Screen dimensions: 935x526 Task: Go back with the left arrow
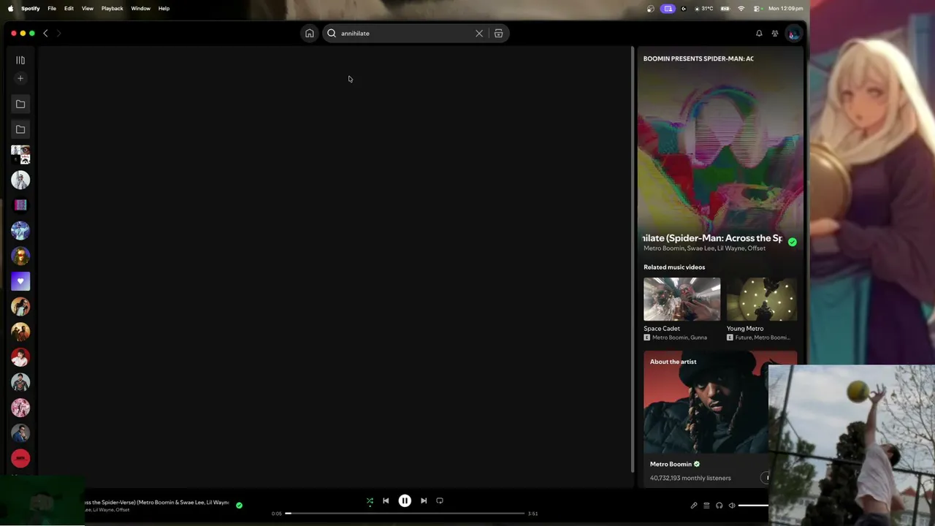(x=45, y=33)
